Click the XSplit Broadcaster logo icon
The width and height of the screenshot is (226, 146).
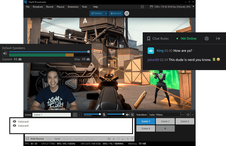click(x=26, y=2)
